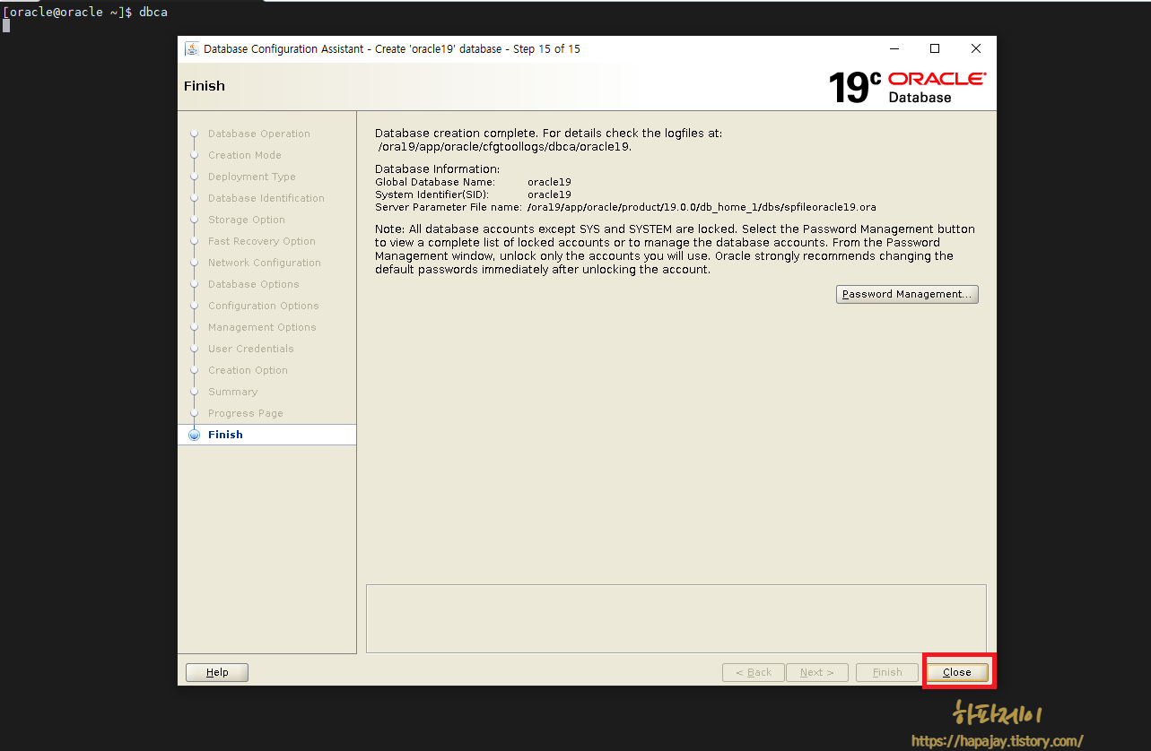
Task: Click the Global Database Name value oracle19
Action: pyautogui.click(x=549, y=182)
